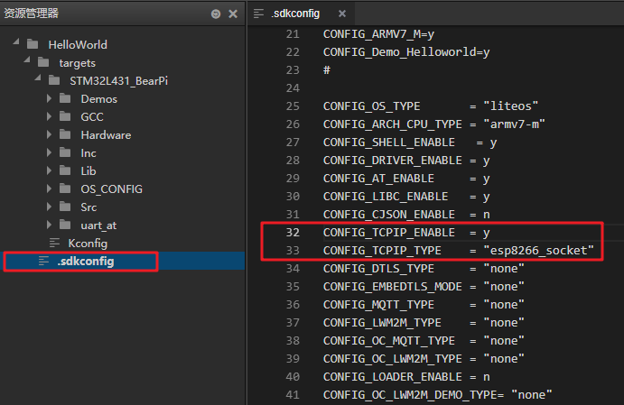Click CONFIG_AT_ENABLE on line 29
The width and height of the screenshot is (624, 405).
click(x=378, y=179)
